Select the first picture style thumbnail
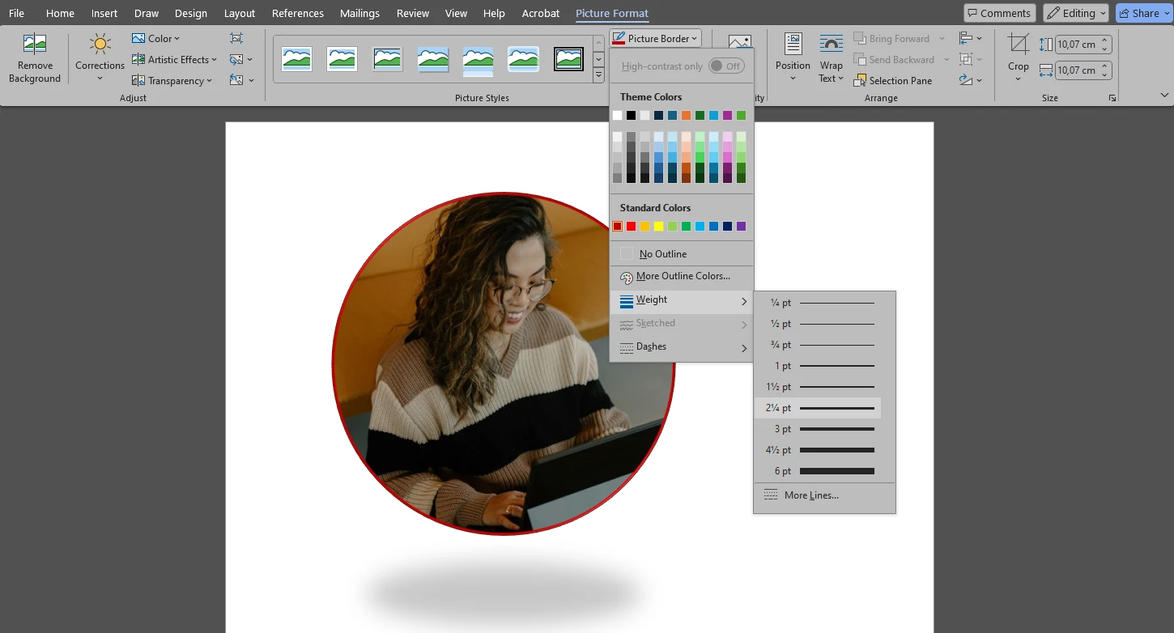 (x=297, y=58)
